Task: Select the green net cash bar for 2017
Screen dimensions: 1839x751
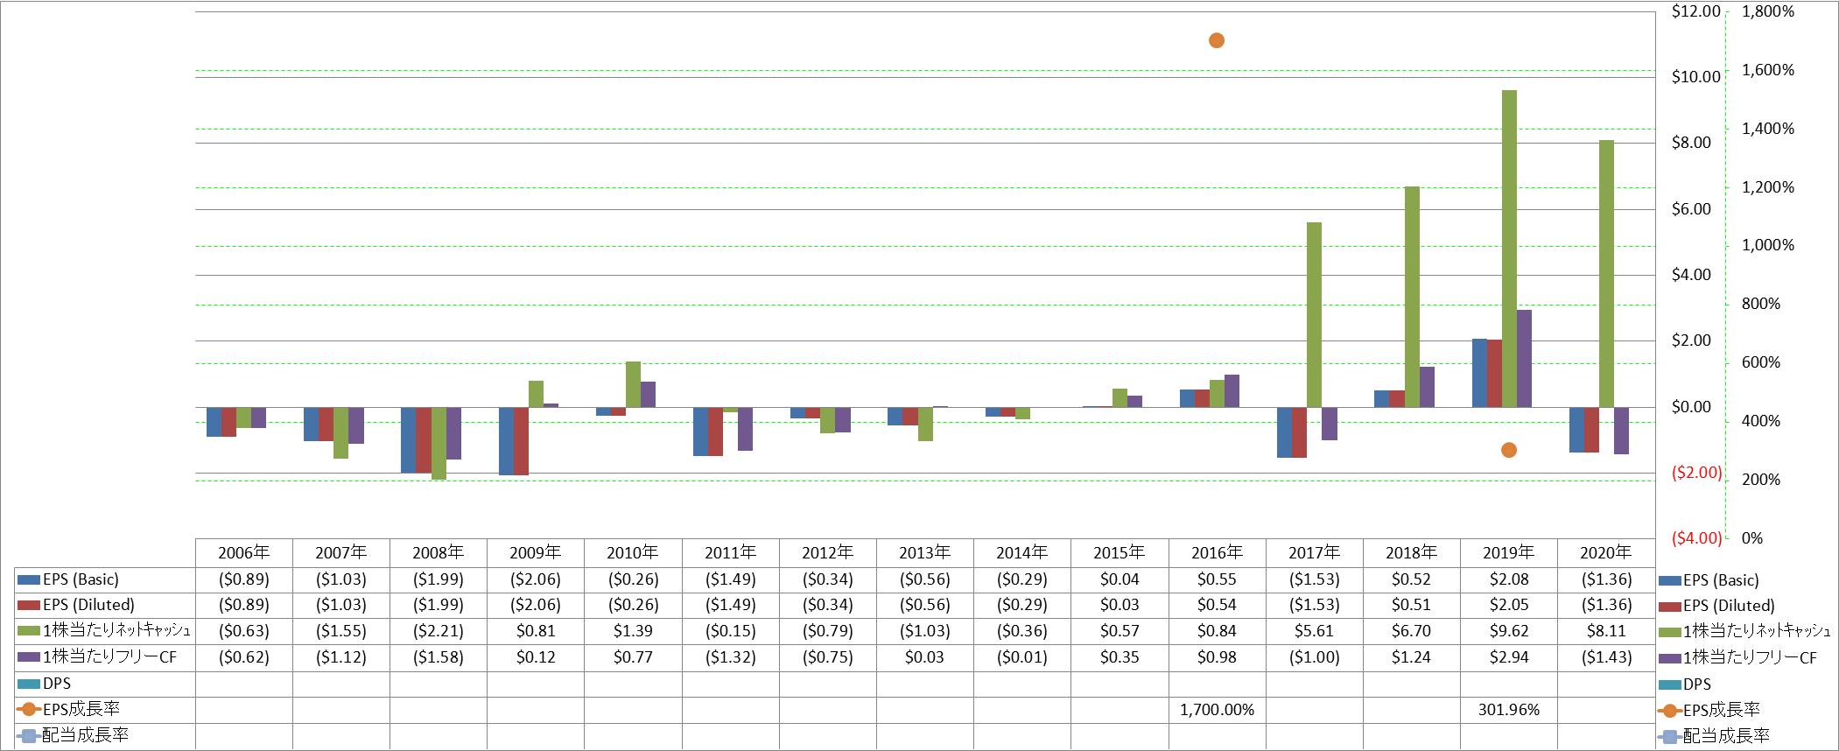Action: [1314, 314]
